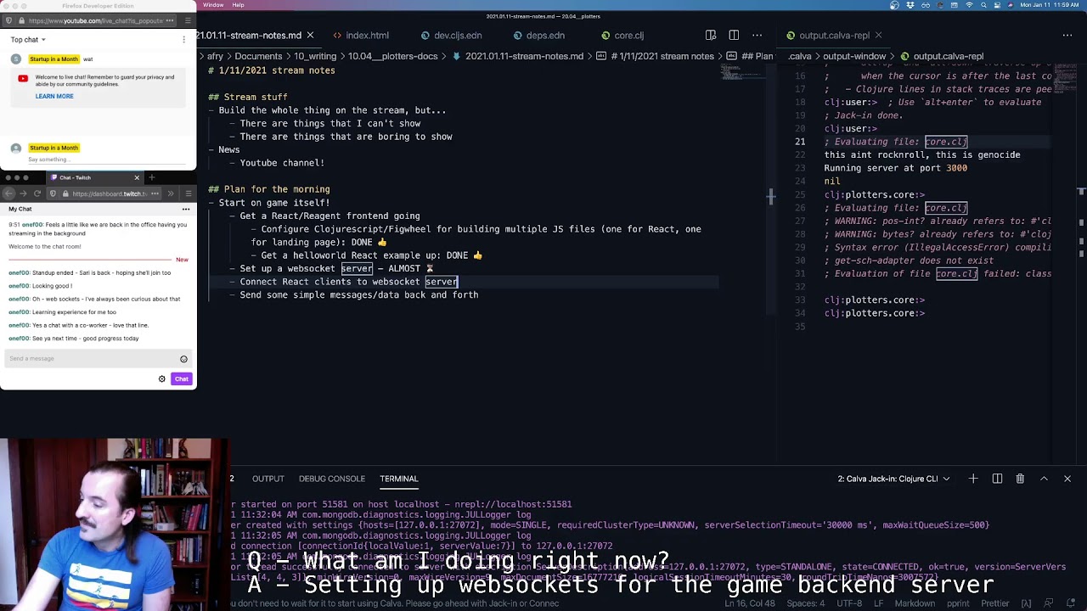1087x611 pixels.
Task: Split the terminal panel
Action: (997, 479)
